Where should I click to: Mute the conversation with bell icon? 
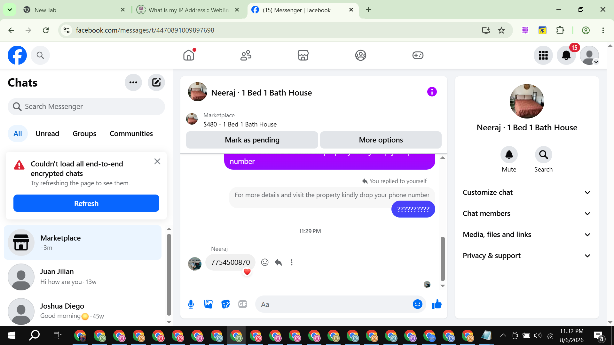click(509, 155)
